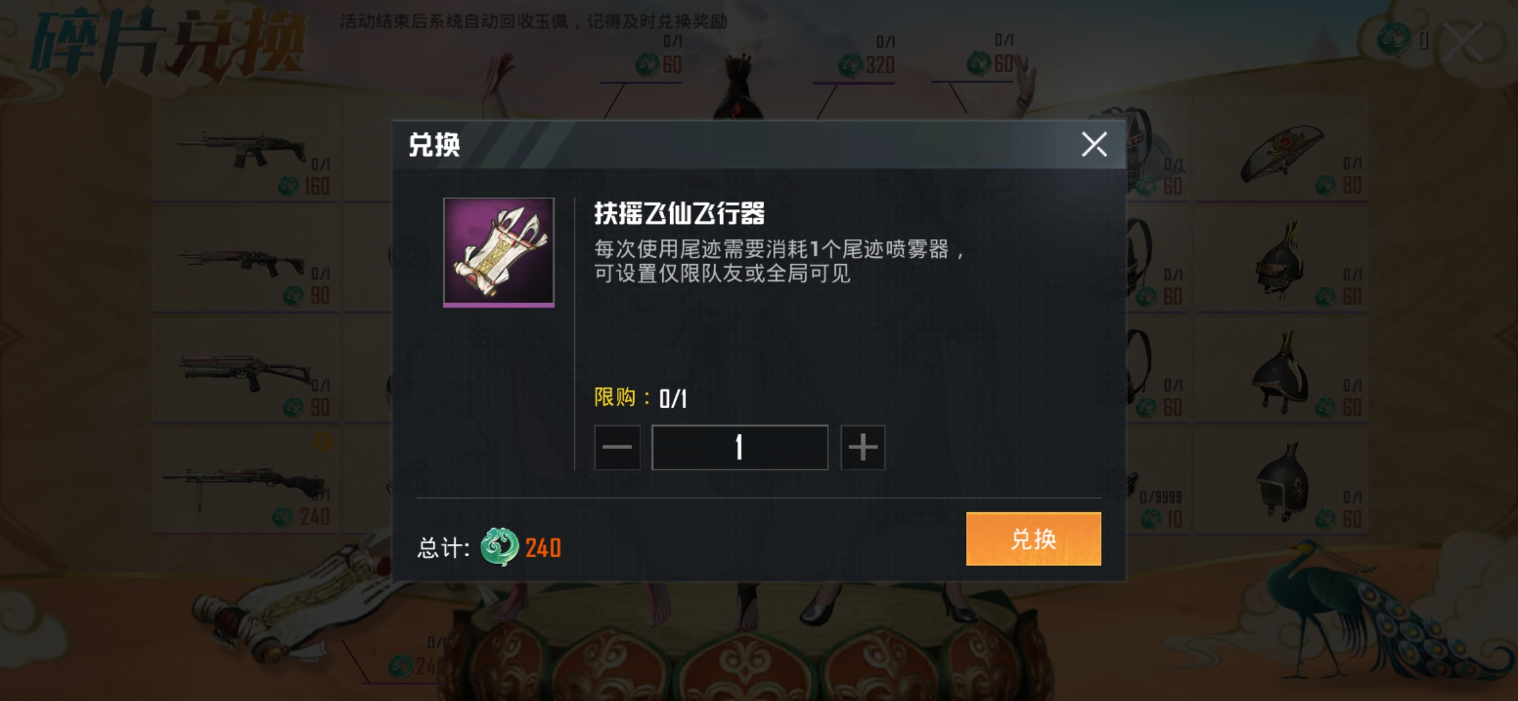Click the 限购 0/1 purchase limit label
Image resolution: width=1518 pixels, height=701 pixels.
(640, 397)
